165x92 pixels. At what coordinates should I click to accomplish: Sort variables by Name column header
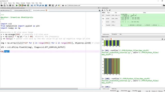pos(104,13)
